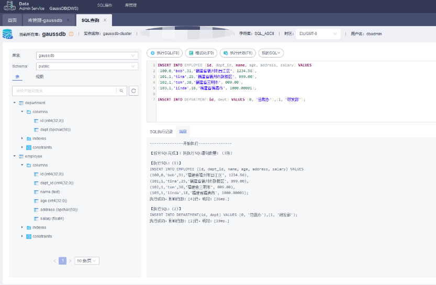Expand the constraints node under employee

click(x=22, y=236)
